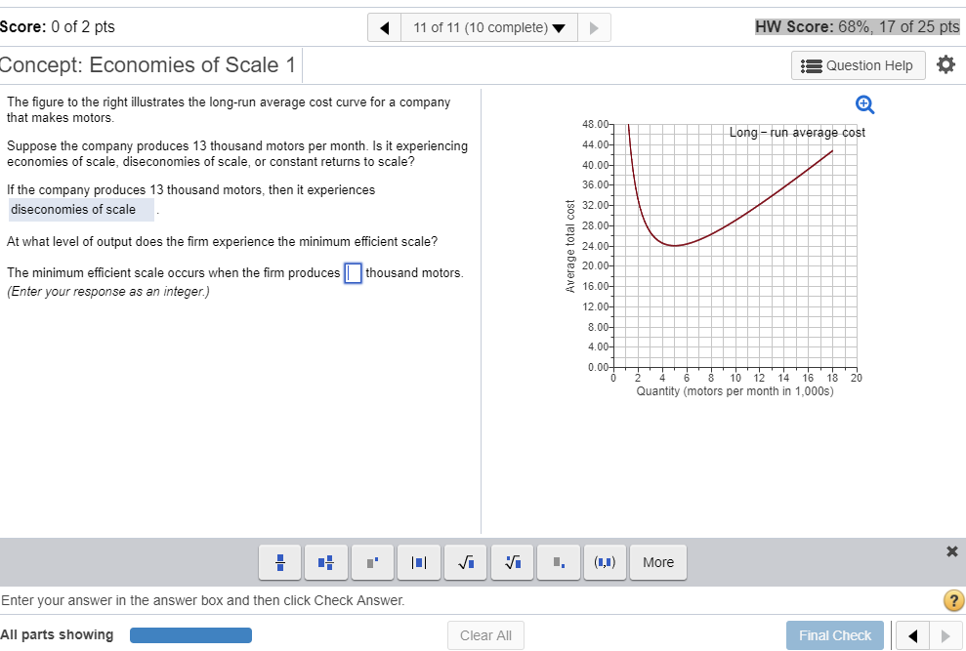Close the math palette toolbar
966x651 pixels.
pyautogui.click(x=951, y=551)
